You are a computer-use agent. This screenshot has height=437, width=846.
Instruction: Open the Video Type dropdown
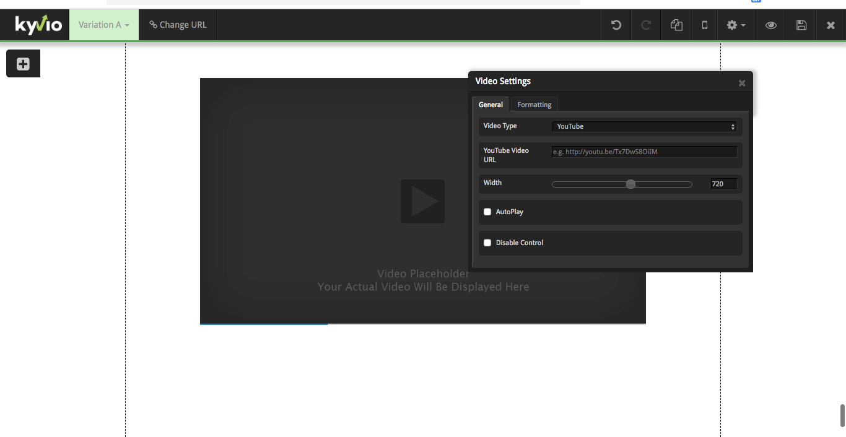click(x=644, y=126)
